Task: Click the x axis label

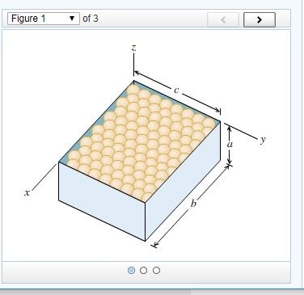Action: (x=27, y=192)
